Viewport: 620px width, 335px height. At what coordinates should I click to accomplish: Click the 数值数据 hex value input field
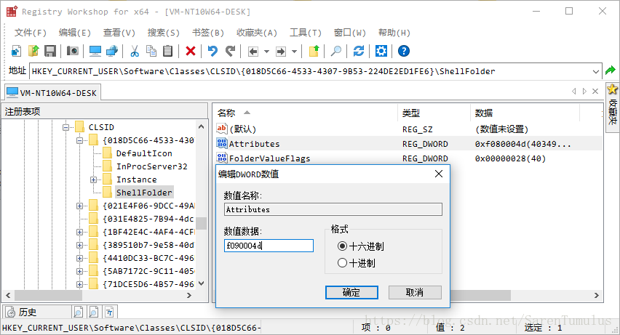tap(269, 246)
